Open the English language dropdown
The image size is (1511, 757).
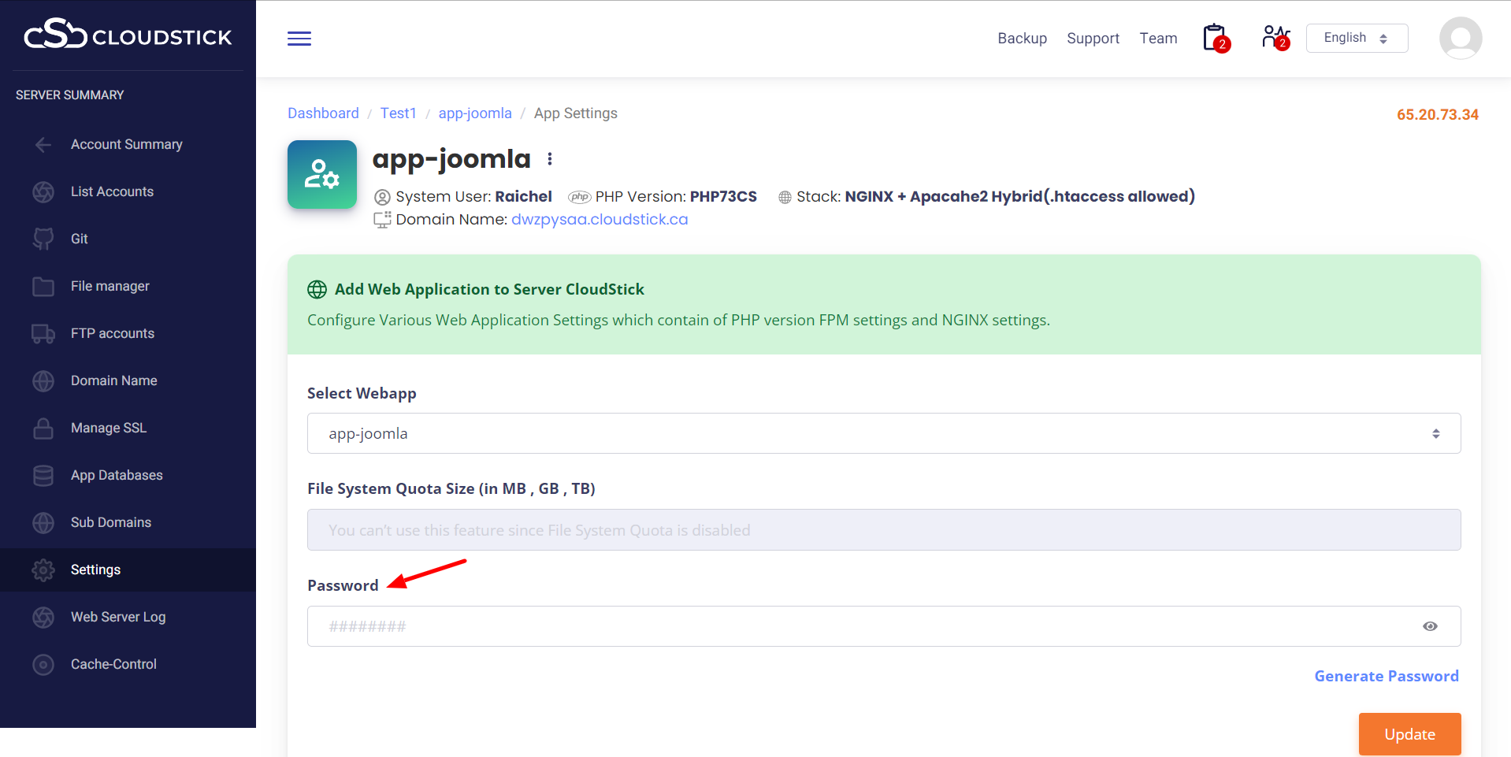coord(1357,38)
